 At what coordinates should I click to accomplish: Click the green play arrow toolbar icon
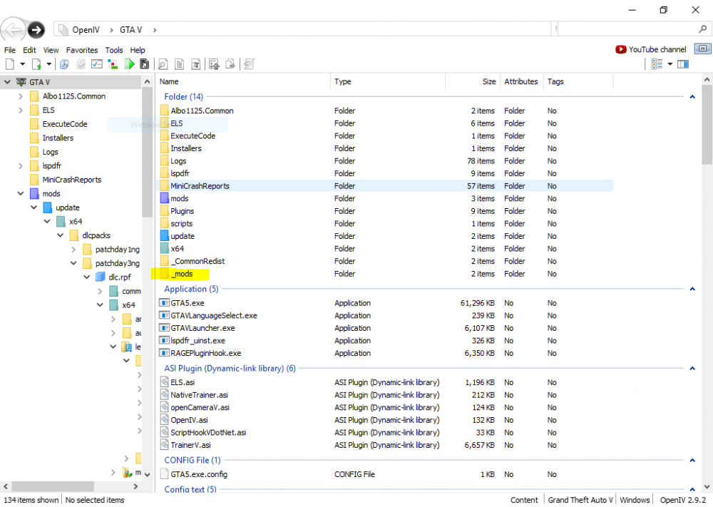tap(129, 64)
